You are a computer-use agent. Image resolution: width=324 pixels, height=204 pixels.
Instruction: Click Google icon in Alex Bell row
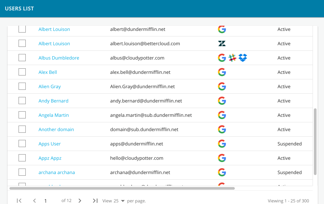(x=222, y=72)
